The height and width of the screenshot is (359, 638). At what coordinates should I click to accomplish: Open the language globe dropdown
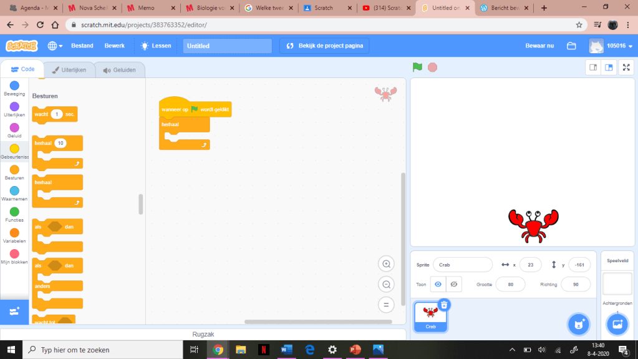(x=55, y=46)
